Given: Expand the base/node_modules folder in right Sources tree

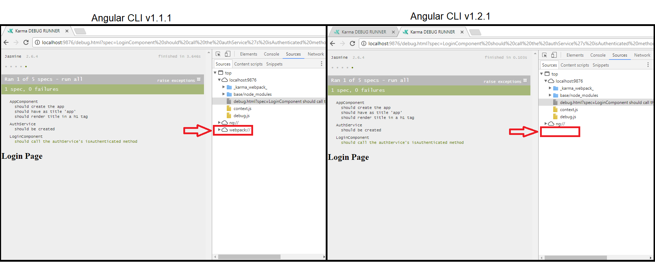Looking at the screenshot, I should [550, 95].
